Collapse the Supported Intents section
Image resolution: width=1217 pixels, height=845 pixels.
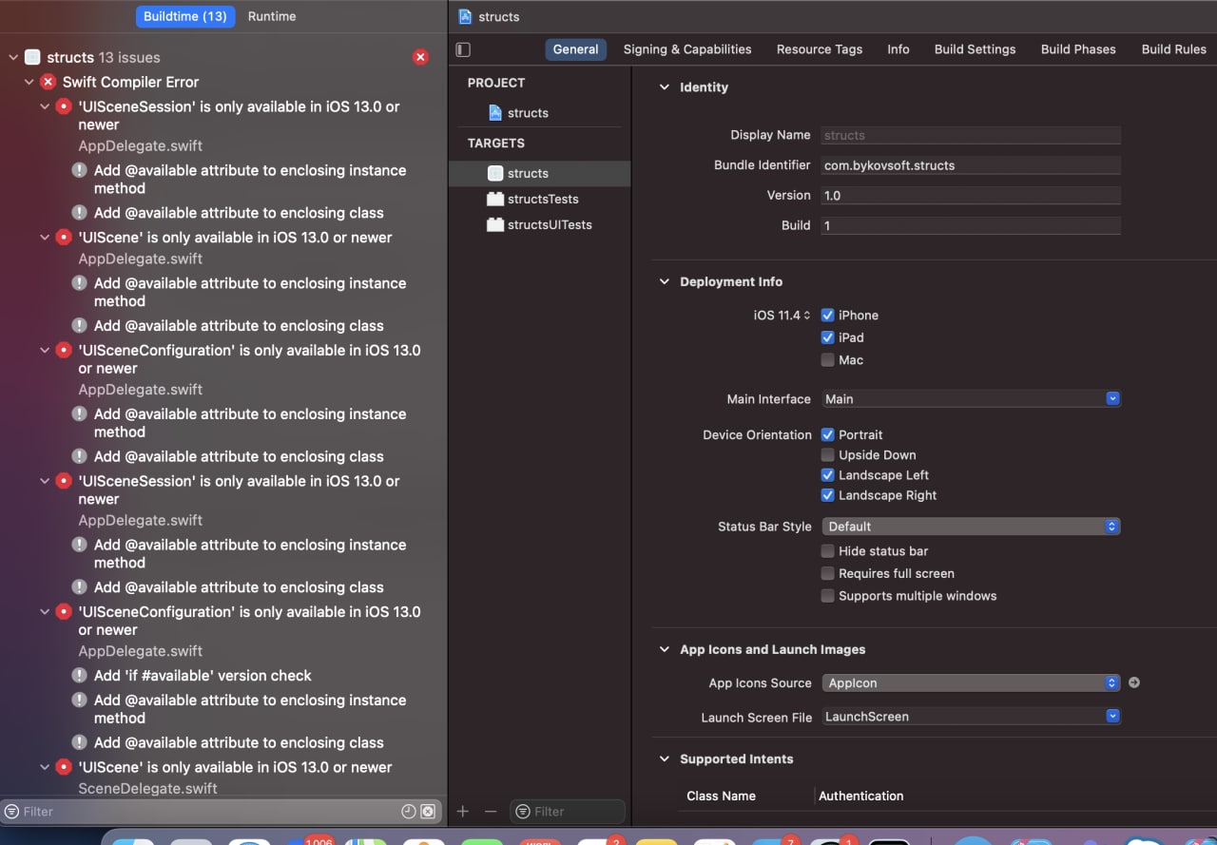pos(665,759)
